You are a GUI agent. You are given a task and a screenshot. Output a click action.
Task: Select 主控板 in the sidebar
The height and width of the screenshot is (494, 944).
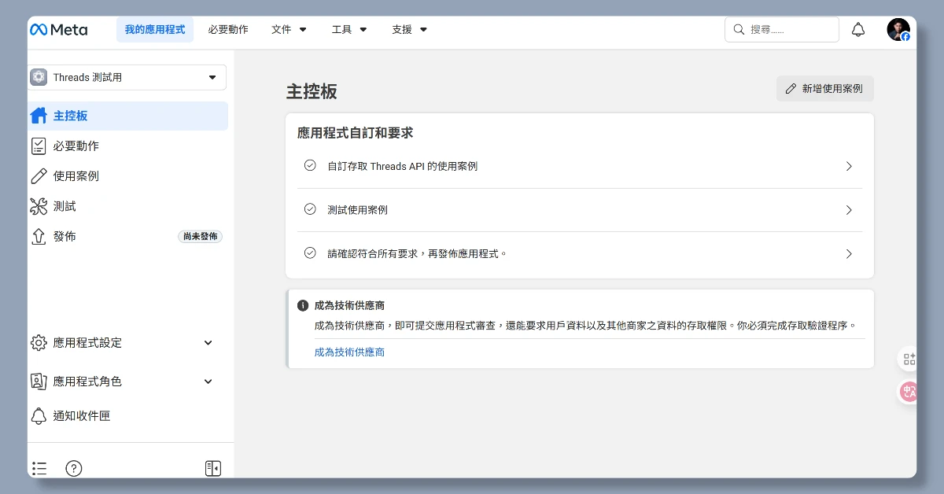click(127, 116)
